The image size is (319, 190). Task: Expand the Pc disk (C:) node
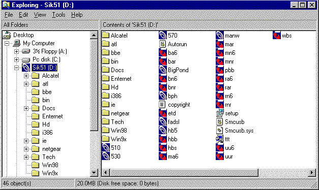(x=16, y=59)
